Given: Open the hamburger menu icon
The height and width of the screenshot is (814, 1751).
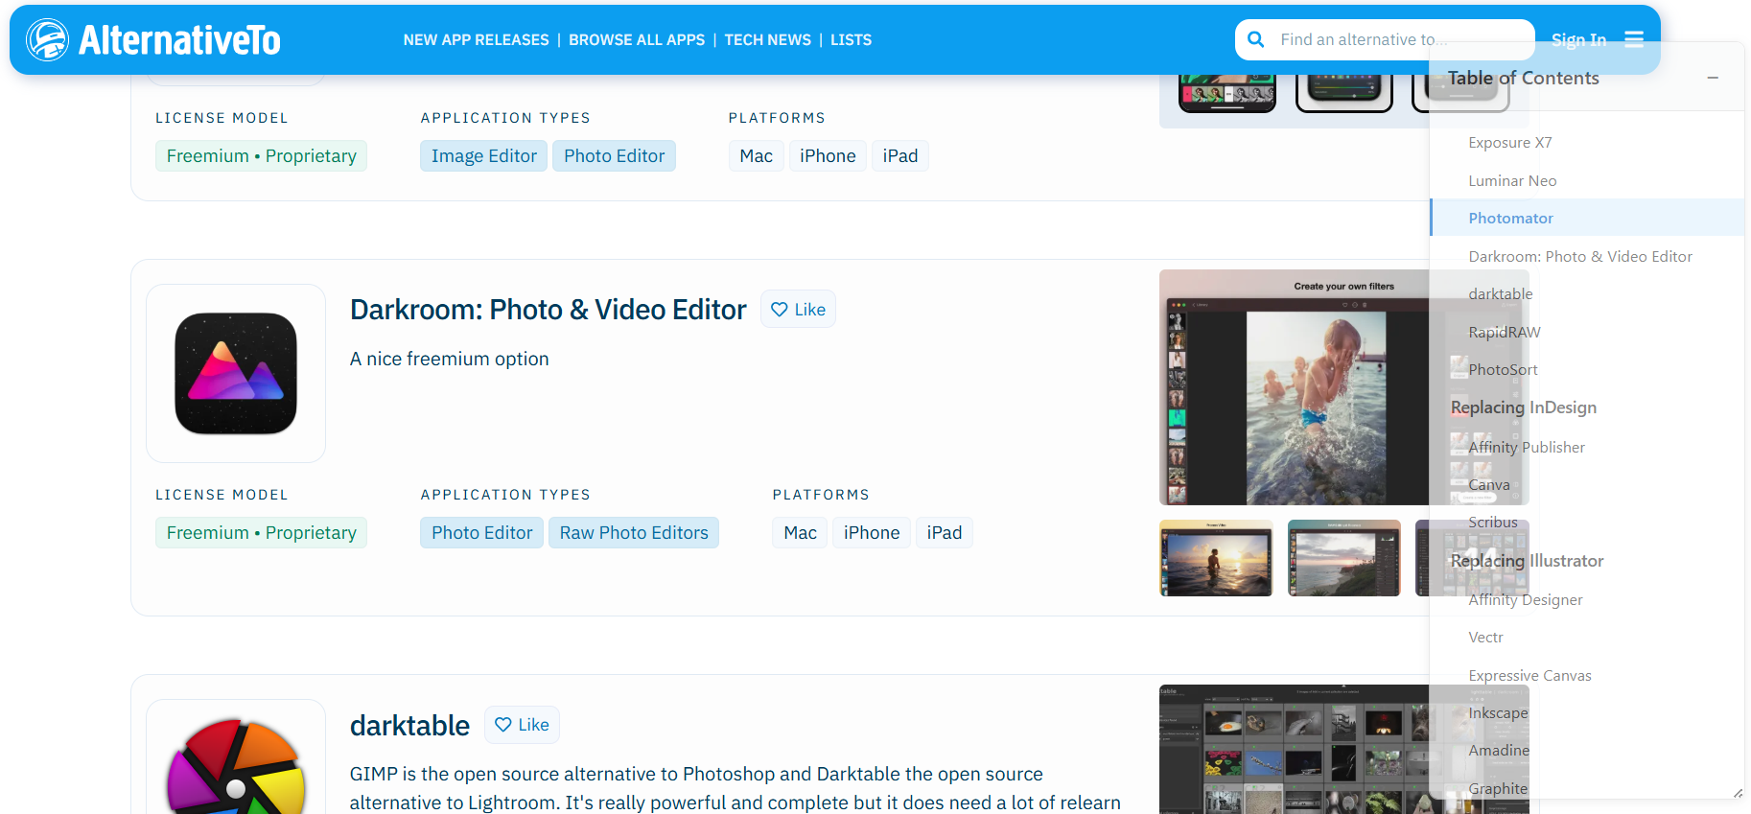Looking at the screenshot, I should tap(1634, 39).
